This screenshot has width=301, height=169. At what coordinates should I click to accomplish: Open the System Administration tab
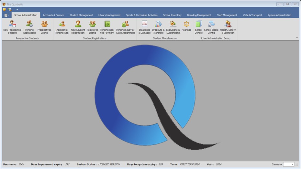(x=279, y=15)
